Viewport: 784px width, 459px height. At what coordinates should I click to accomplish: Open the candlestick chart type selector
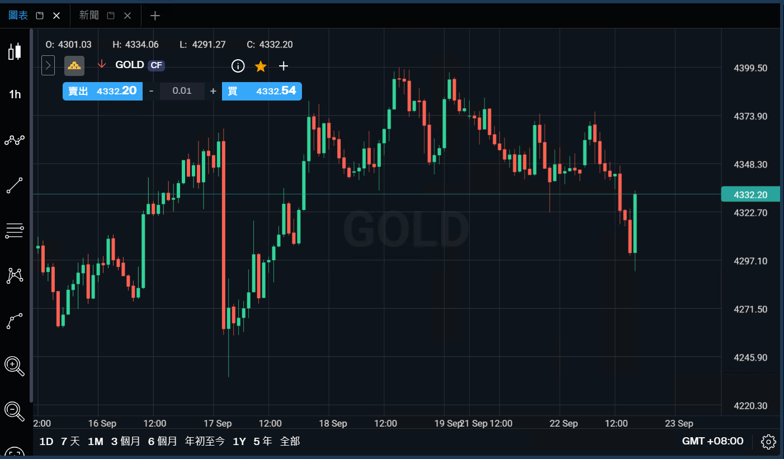[15, 51]
